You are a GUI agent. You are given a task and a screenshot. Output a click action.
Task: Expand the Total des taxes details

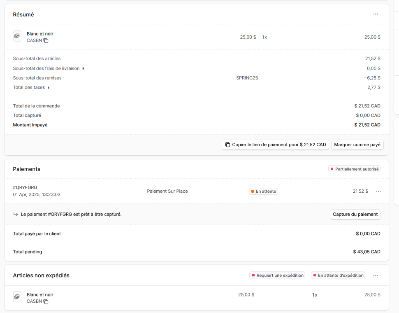tap(49, 88)
